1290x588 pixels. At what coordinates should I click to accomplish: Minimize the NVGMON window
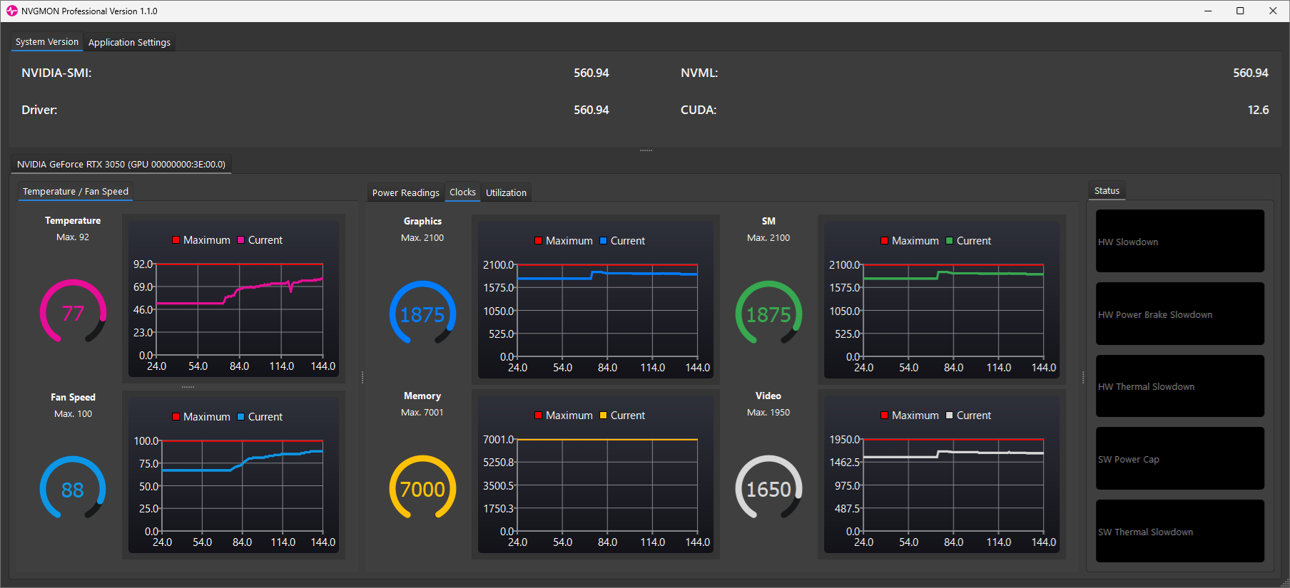(x=1208, y=11)
